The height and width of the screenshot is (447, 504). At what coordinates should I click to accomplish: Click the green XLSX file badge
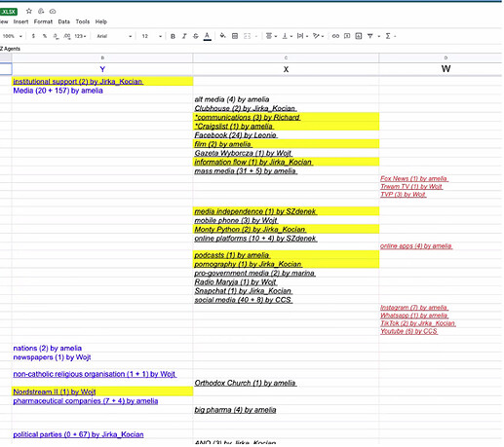click(9, 12)
